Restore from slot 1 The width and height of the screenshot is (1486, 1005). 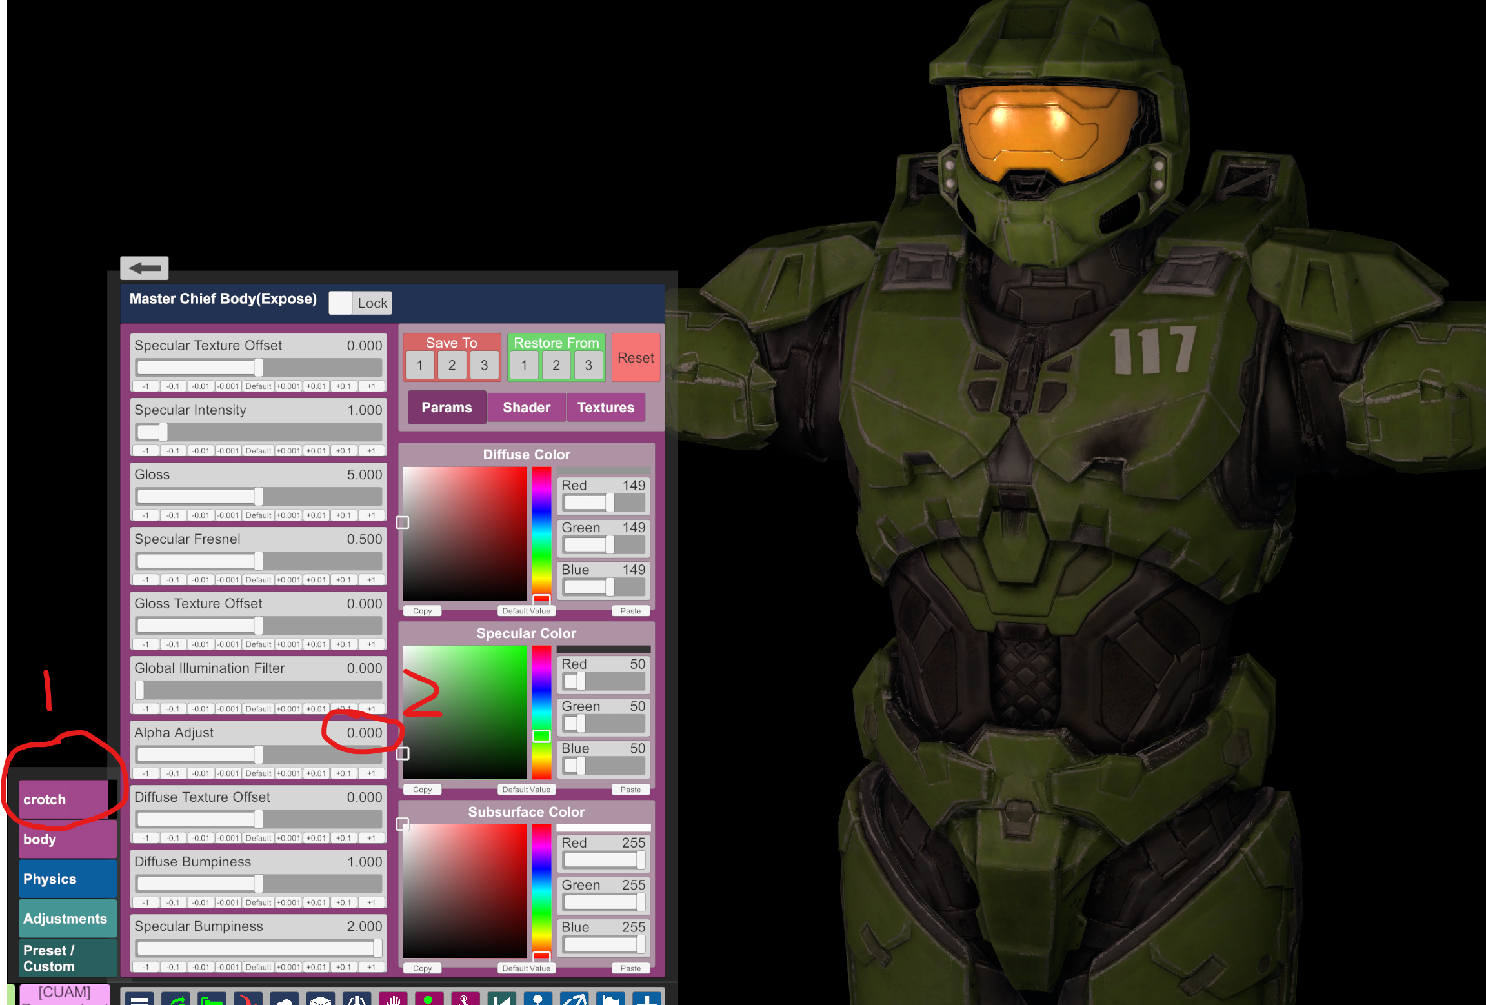coord(524,366)
